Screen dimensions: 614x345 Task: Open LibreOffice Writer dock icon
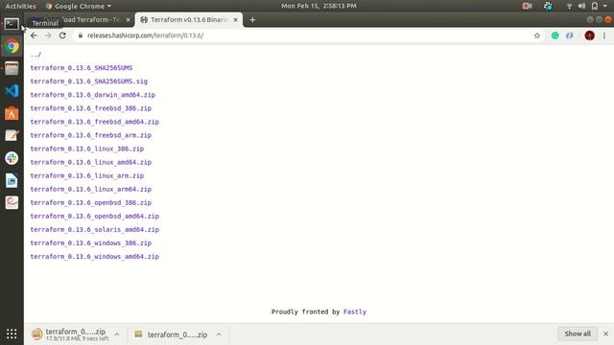coord(12,180)
